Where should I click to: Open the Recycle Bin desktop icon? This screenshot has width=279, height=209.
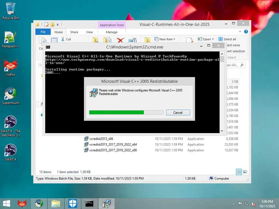tap(11, 11)
